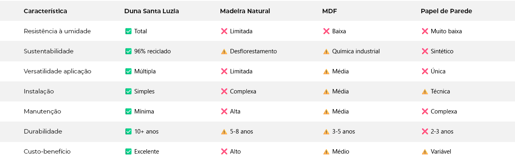Click the warning icon next to Química industrial
This screenshot has width=515, height=162.
(x=326, y=51)
